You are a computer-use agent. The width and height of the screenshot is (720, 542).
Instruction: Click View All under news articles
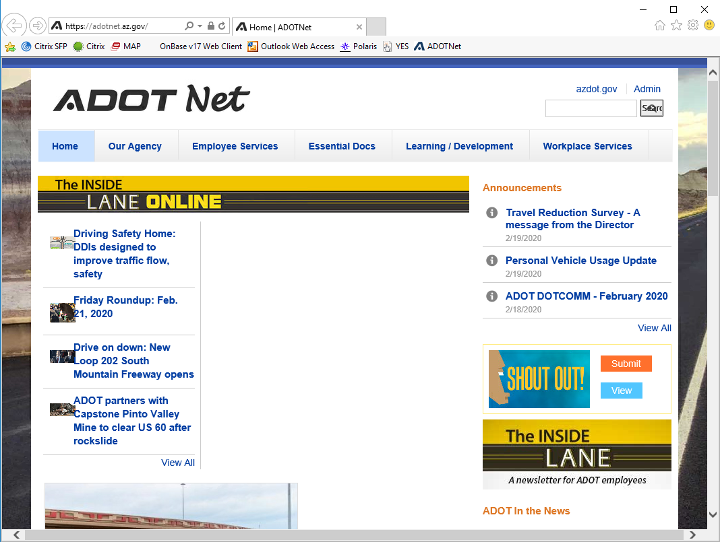178,463
